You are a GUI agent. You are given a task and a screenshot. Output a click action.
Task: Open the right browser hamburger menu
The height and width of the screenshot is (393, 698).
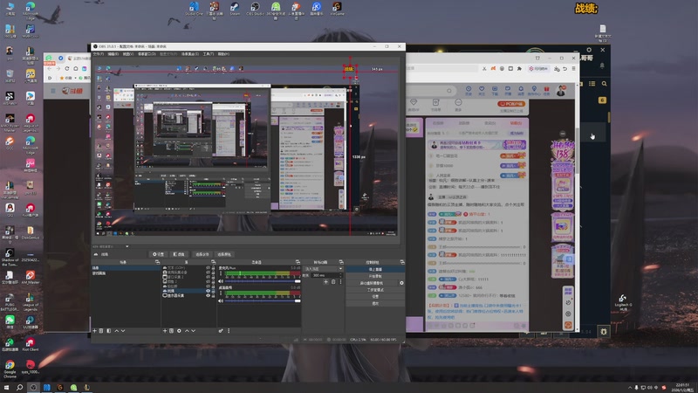pos(573,69)
